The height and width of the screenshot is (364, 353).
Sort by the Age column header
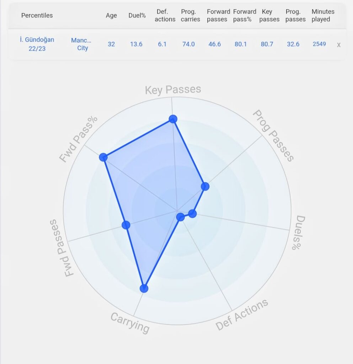[111, 16]
